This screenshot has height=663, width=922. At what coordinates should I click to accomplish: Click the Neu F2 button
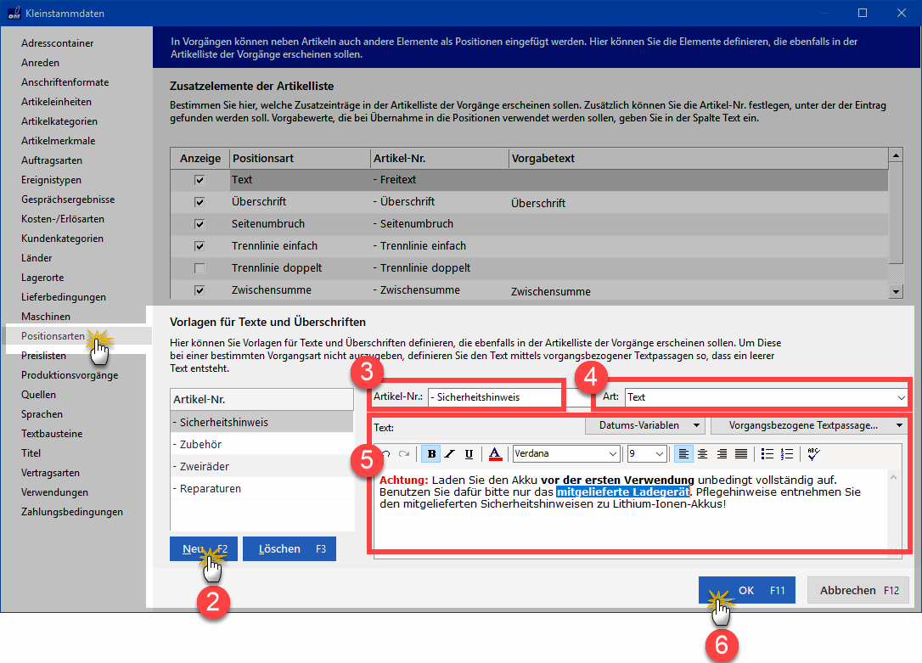204,549
